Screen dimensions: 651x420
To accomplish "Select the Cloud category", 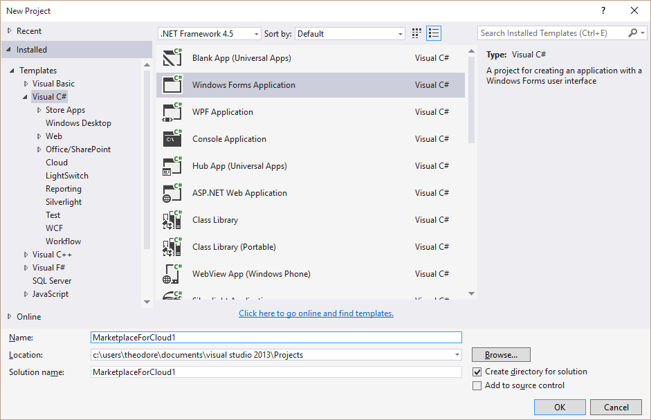I will point(57,163).
